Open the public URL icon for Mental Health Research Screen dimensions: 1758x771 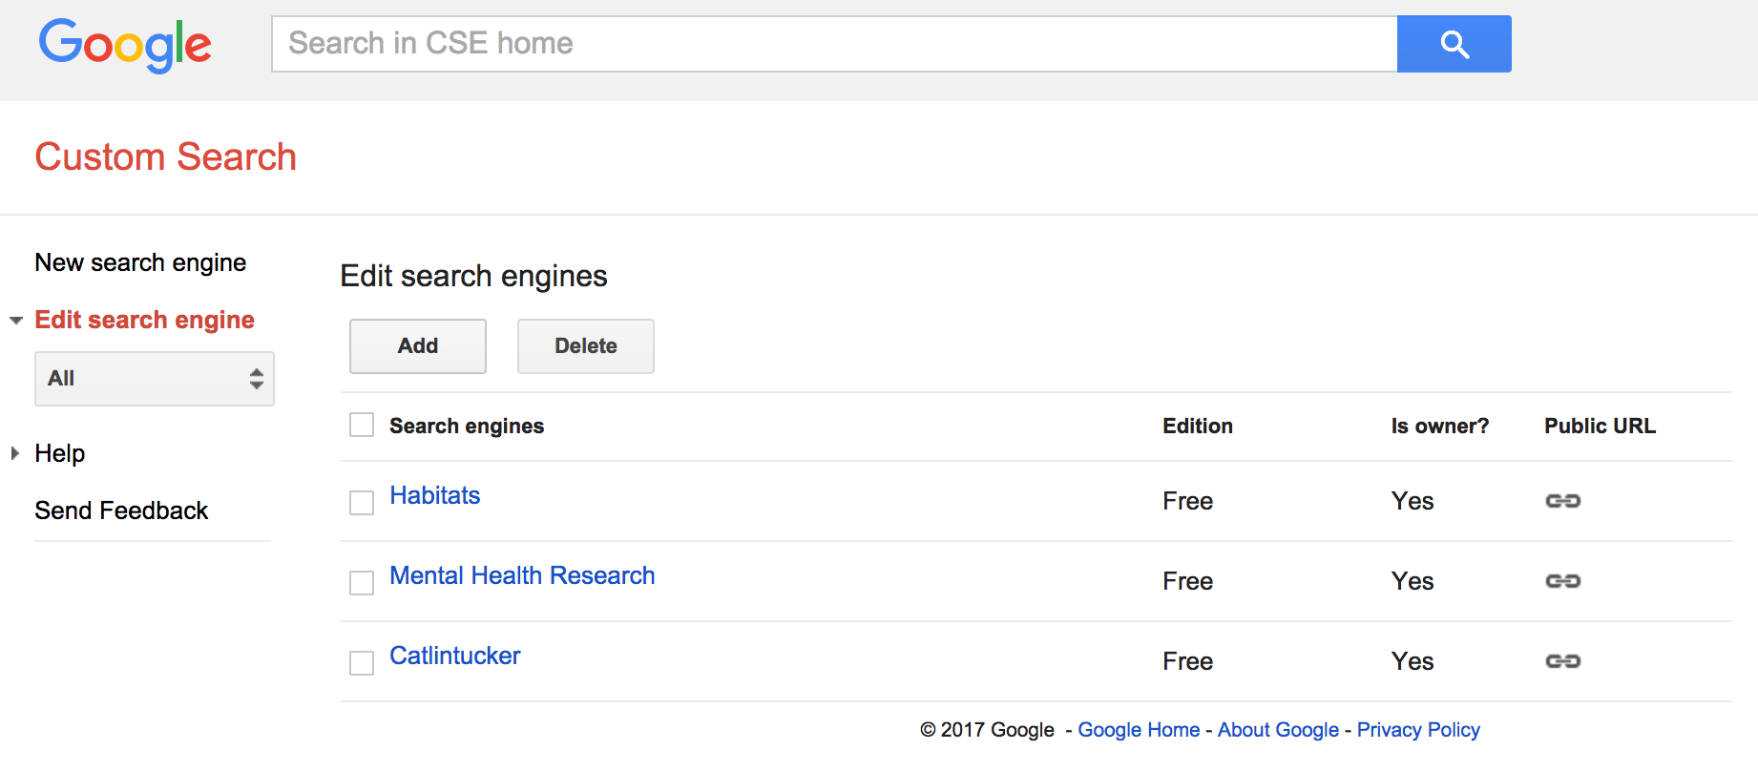pyautogui.click(x=1563, y=580)
